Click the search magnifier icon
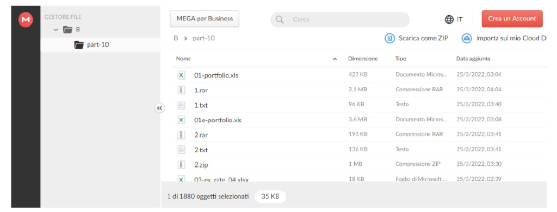This screenshot has height=212, width=557. point(280,20)
